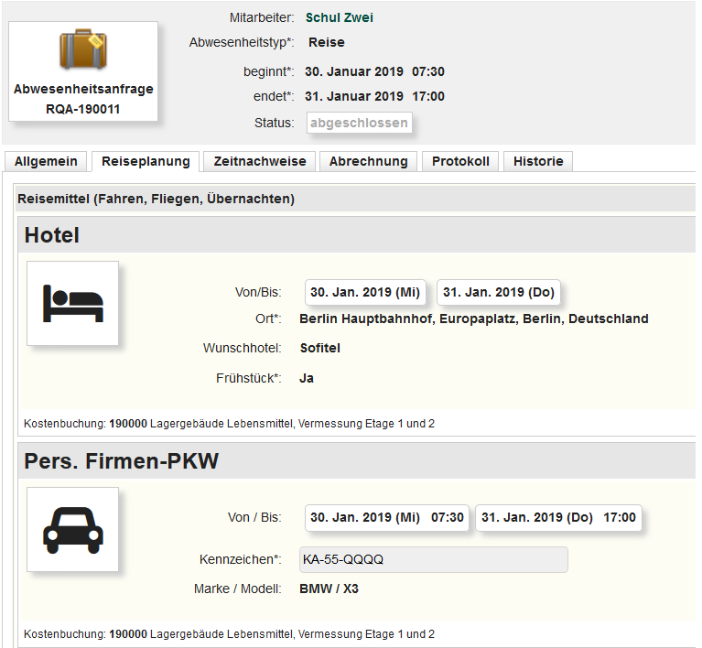
Task: Click the Abwesenheitsanfrage RQA-190011 label
Action: 83,100
